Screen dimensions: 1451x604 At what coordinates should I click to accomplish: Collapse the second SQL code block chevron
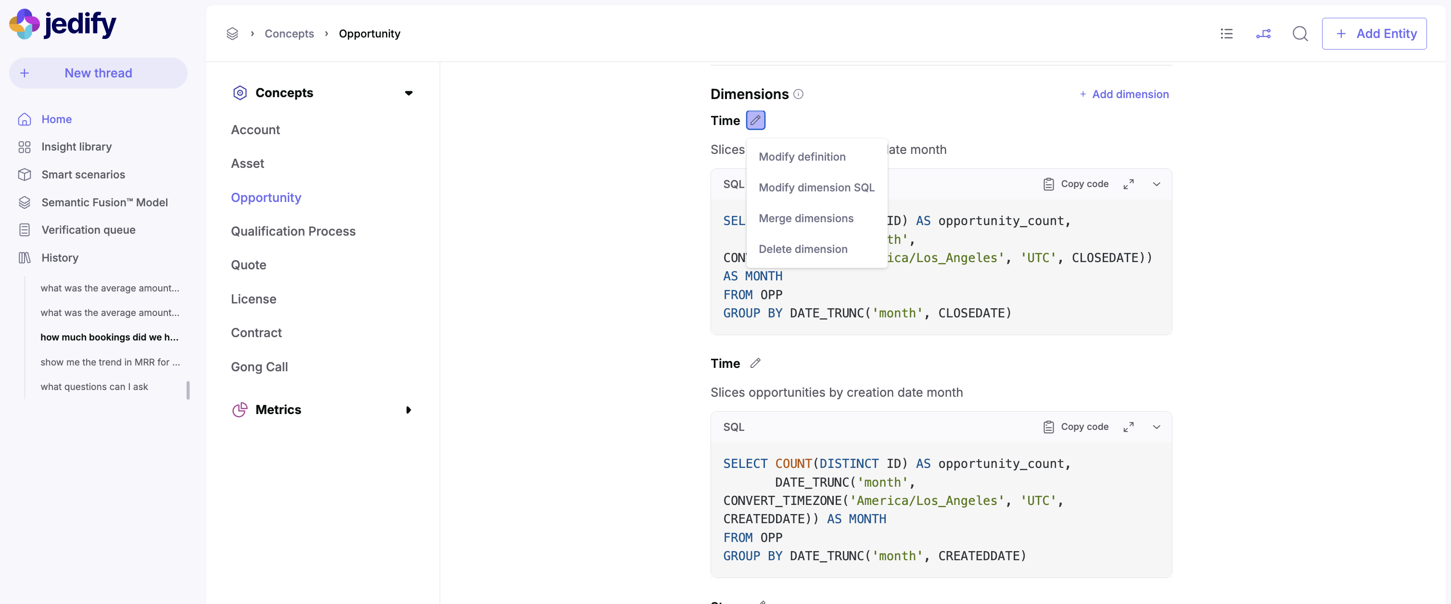click(1157, 427)
